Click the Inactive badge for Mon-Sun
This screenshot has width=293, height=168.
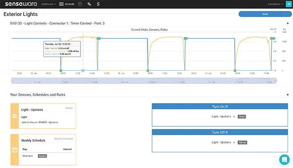(42, 156)
